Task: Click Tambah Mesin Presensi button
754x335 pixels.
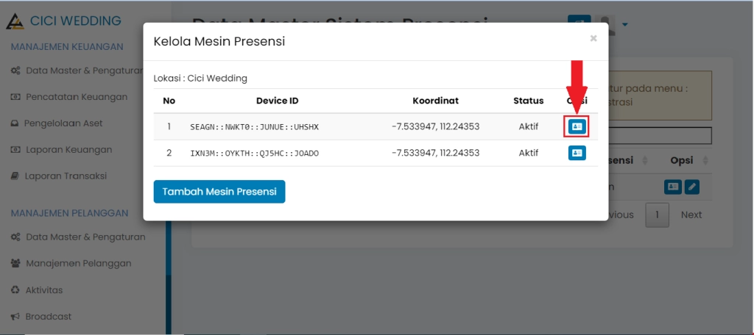Action: coord(219,191)
